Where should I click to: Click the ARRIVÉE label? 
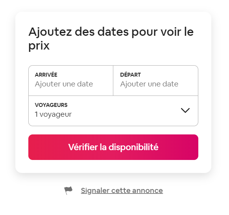coord(46,75)
